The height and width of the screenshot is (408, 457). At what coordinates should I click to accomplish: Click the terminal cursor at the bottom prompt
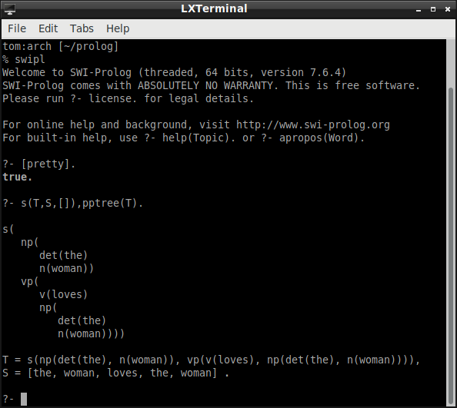[x=24, y=399]
